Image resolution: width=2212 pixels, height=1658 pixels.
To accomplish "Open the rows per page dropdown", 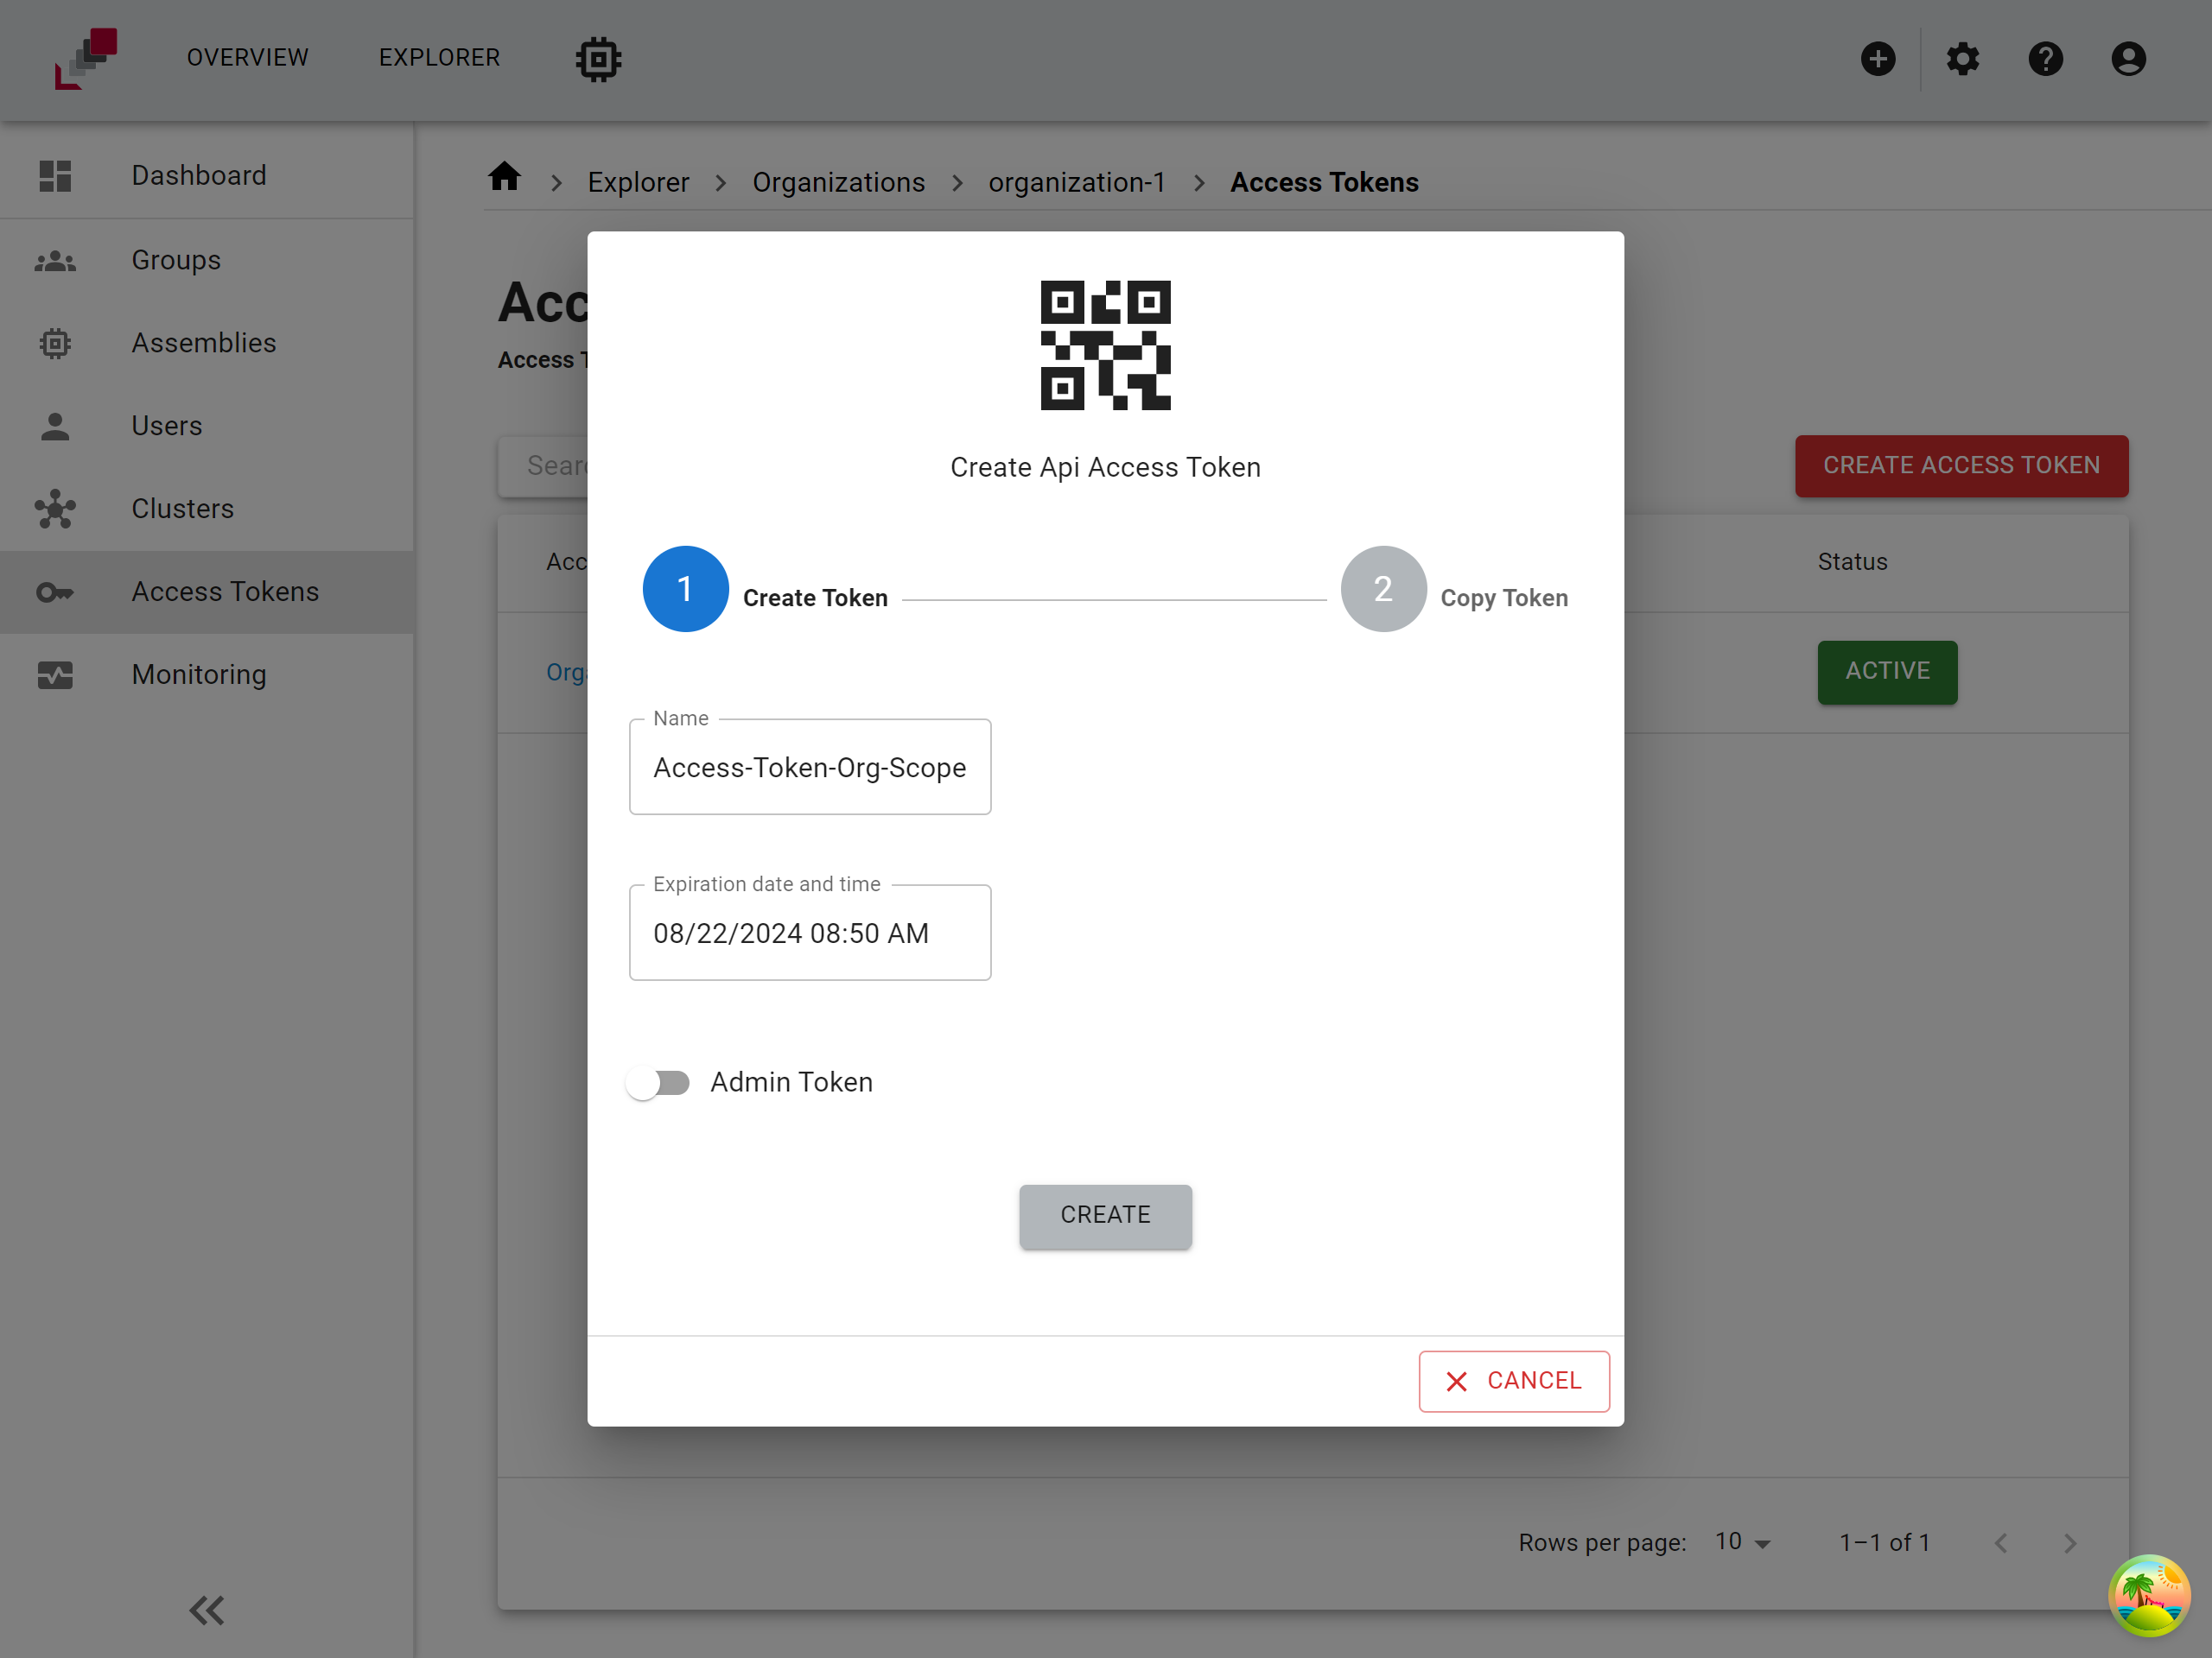I will pyautogui.click(x=1743, y=1542).
